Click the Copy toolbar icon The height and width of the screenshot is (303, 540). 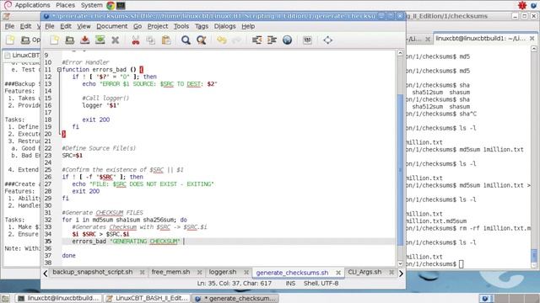pos(151,40)
